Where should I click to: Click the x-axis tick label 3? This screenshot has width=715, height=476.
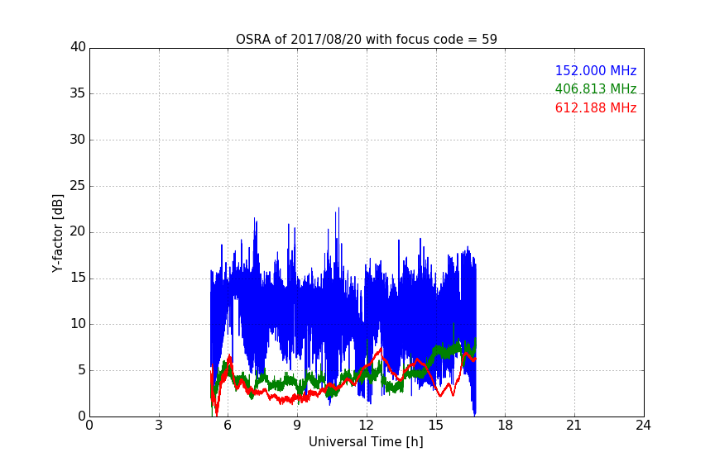click(x=159, y=426)
